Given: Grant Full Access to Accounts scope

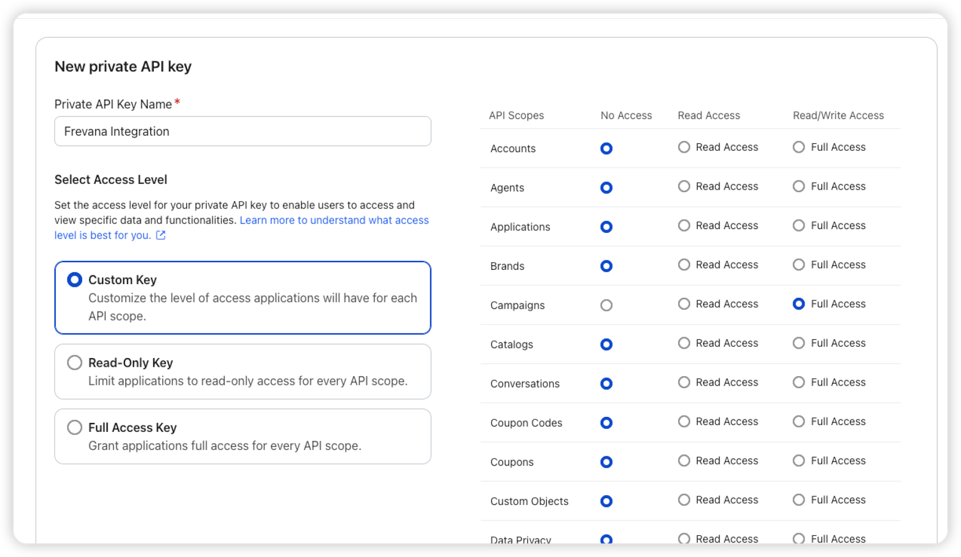Looking at the screenshot, I should coord(799,147).
